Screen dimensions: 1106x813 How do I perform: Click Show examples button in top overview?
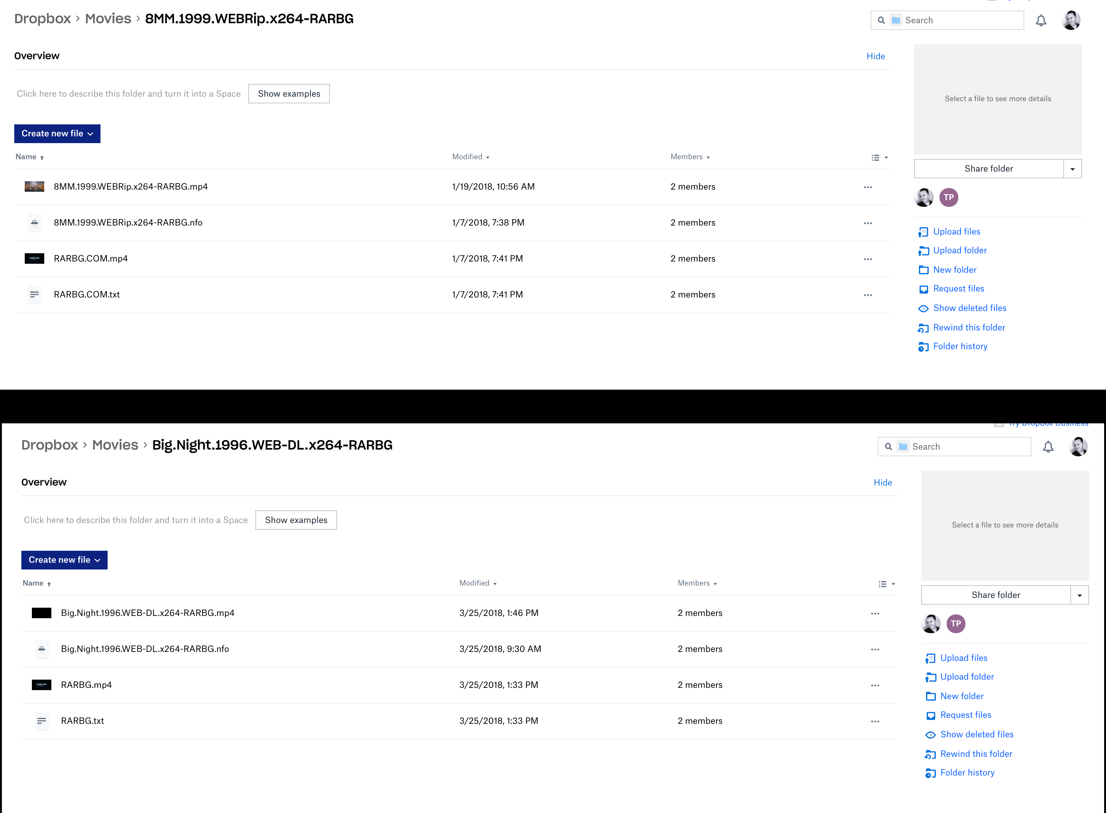tap(289, 94)
